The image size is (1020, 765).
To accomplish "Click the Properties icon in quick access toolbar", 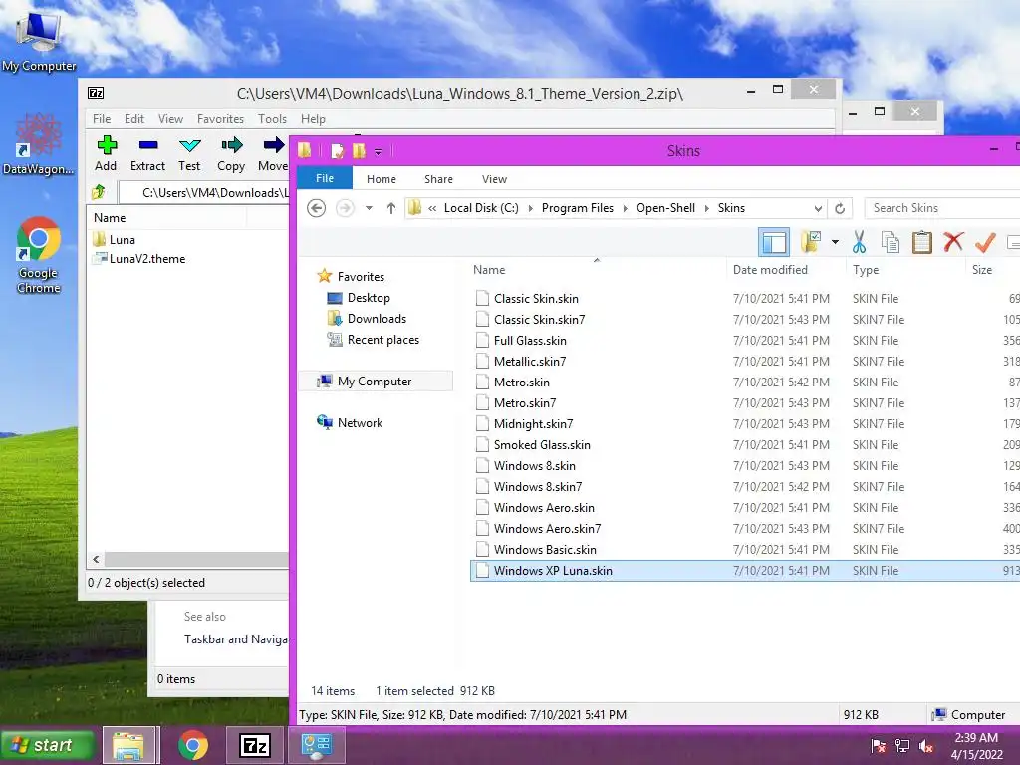I will coord(337,151).
